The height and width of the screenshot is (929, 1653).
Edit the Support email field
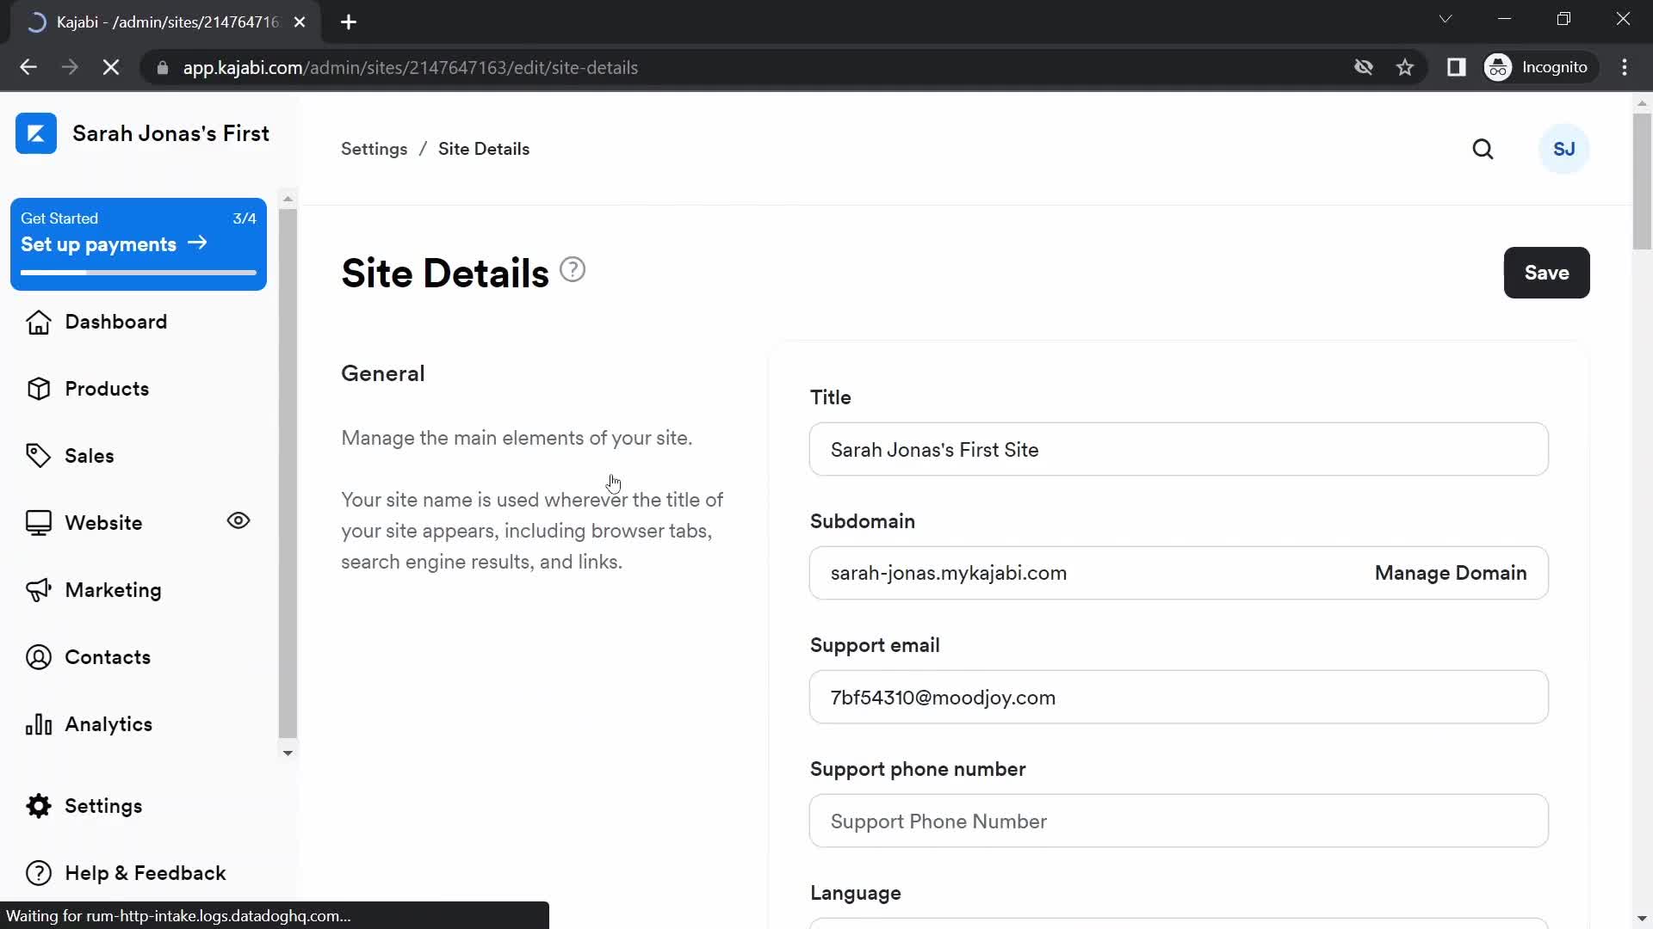click(1179, 697)
